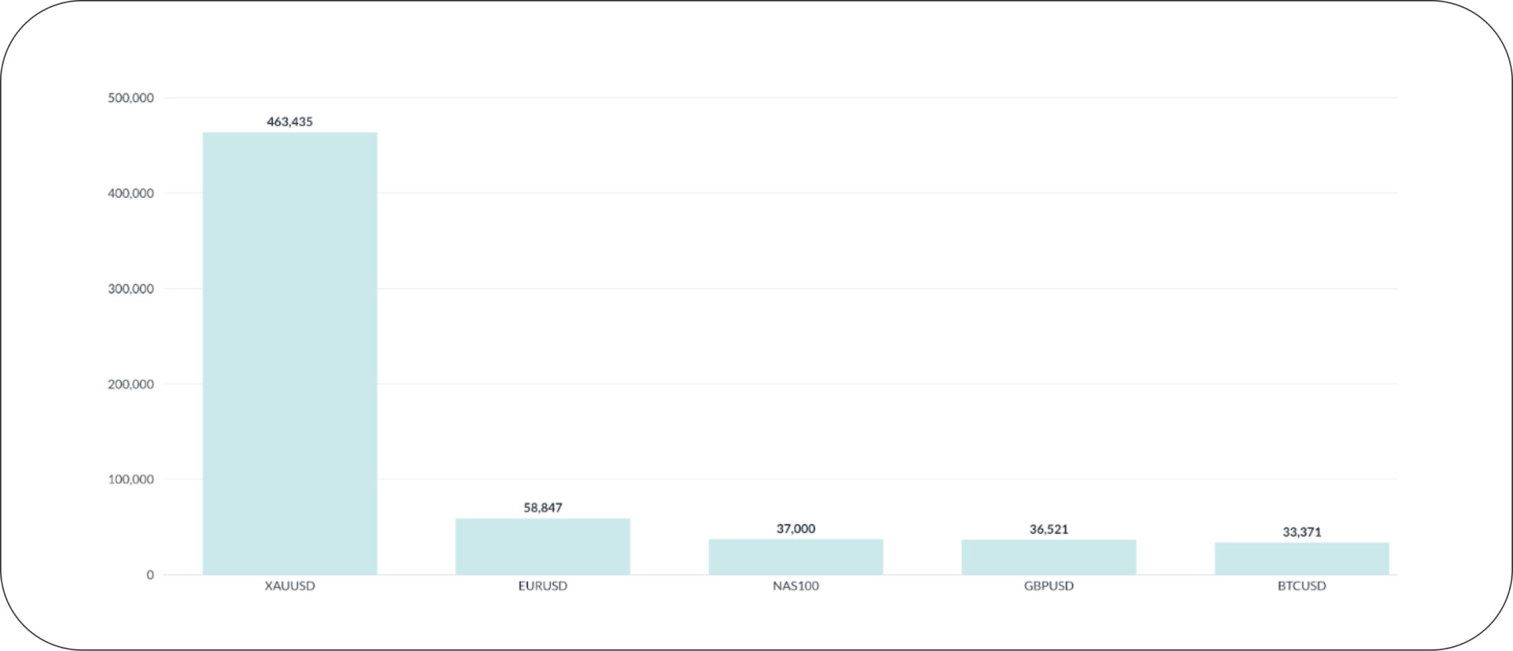Select the GBPUSD bar
This screenshot has height=651, width=1513.
coord(1048,557)
